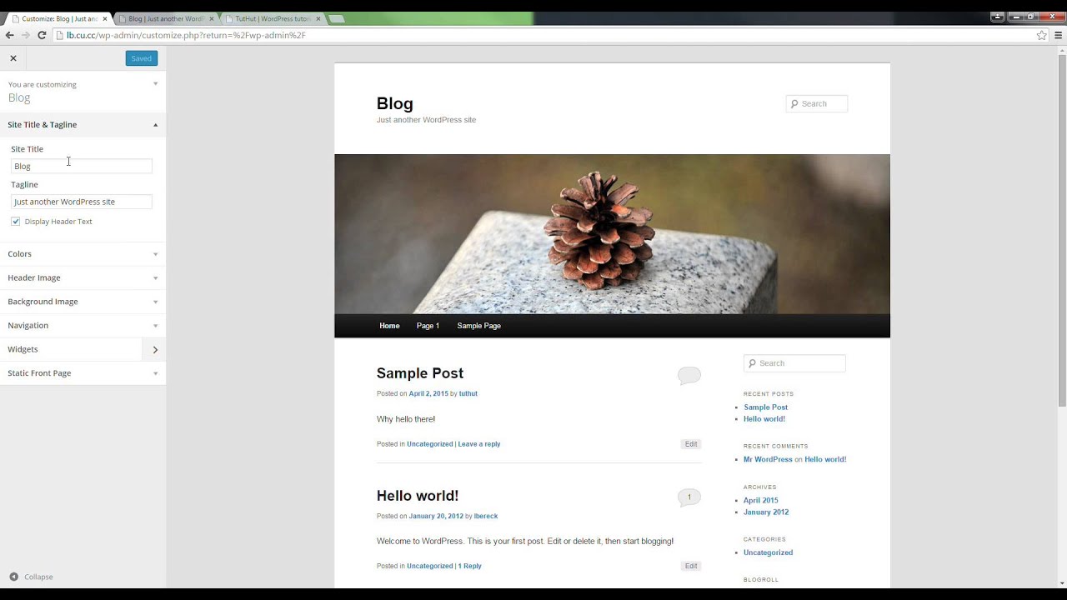Open a new browser tab
The width and height of the screenshot is (1067, 600).
click(336, 18)
